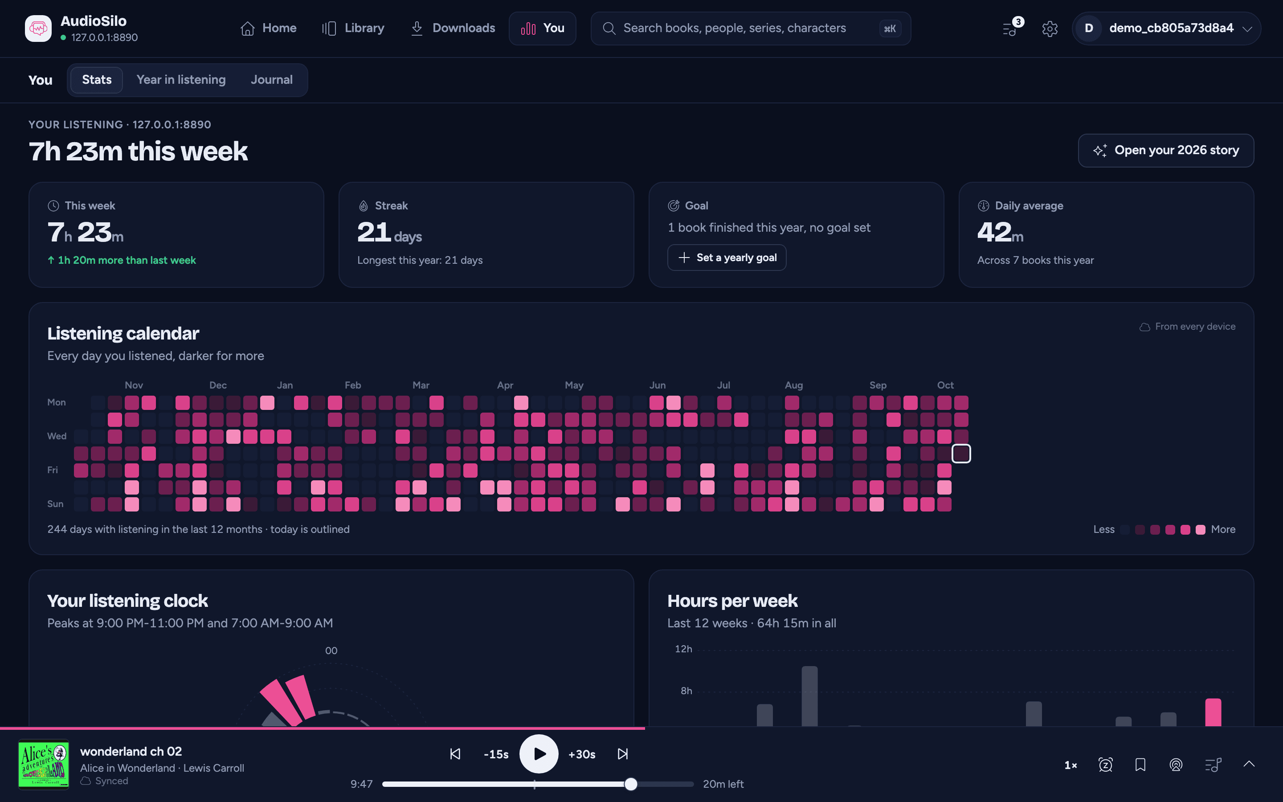Expand the player with up chevron

point(1249,764)
